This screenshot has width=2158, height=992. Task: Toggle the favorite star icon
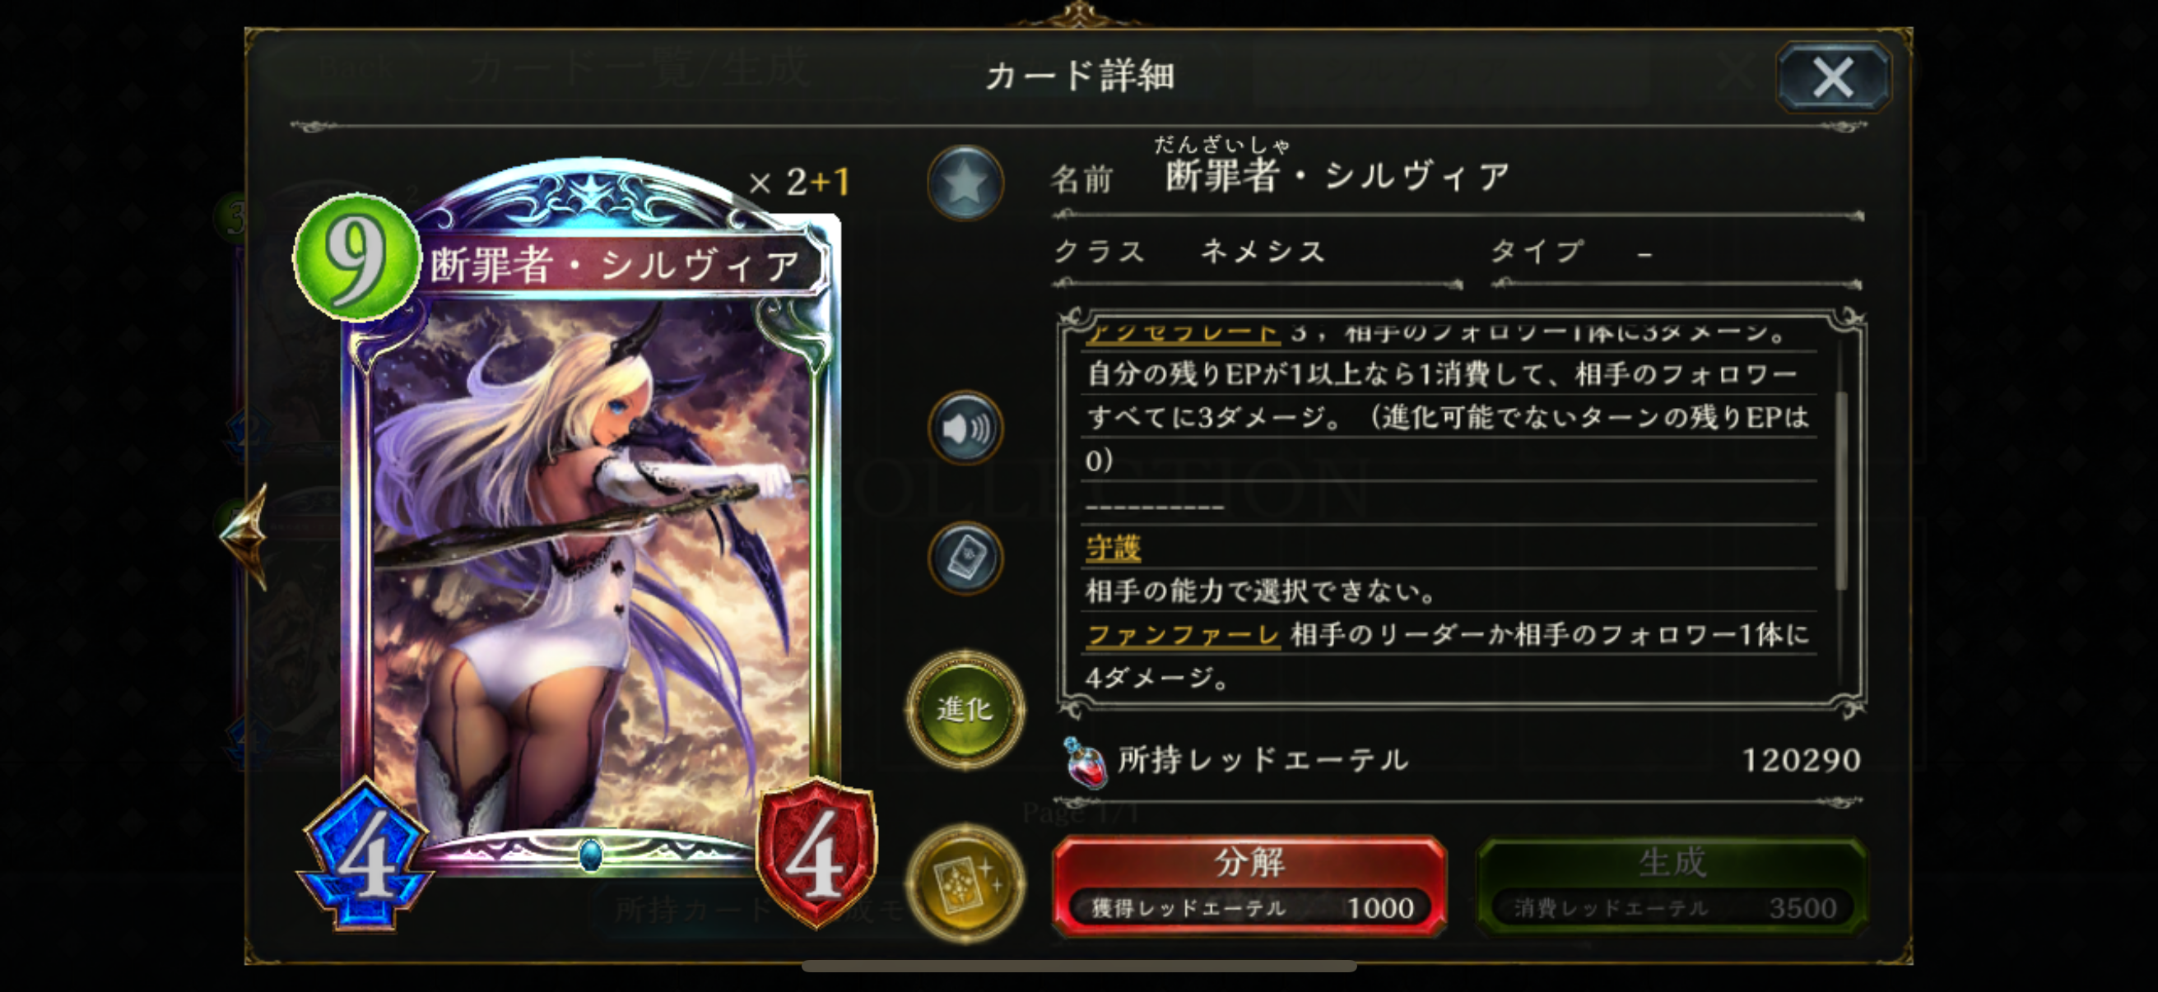point(965,183)
